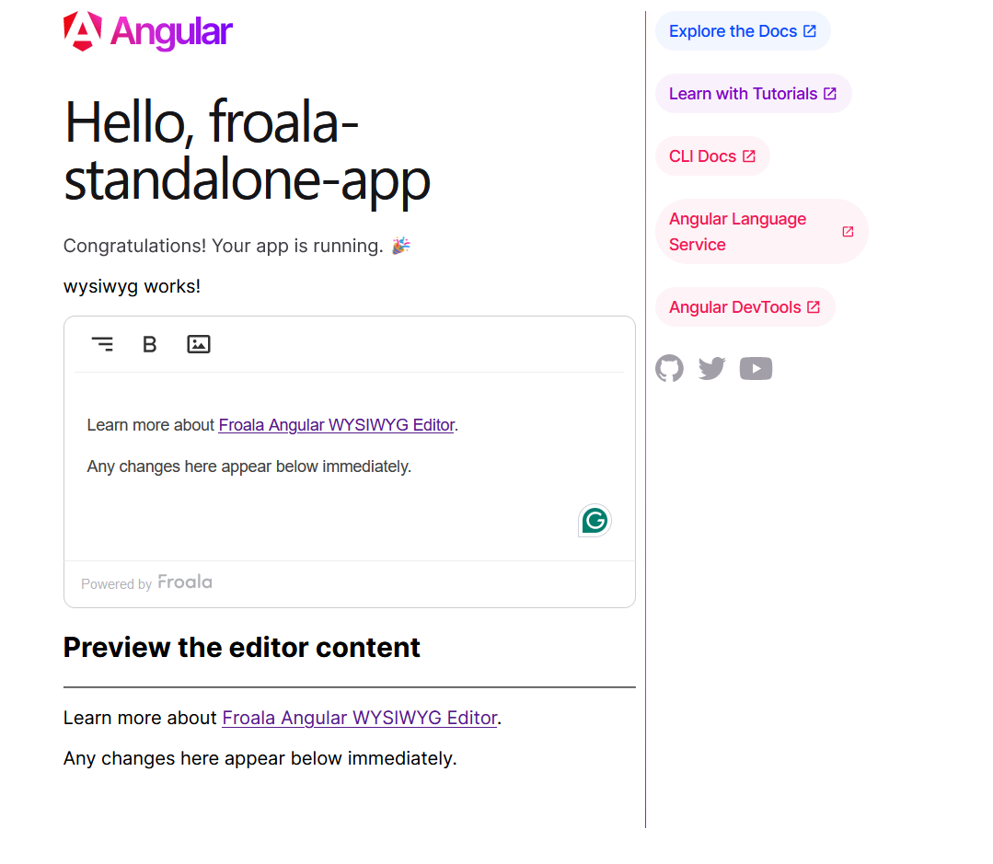
Task: Select the Bold formatting tool
Action: tap(150, 344)
